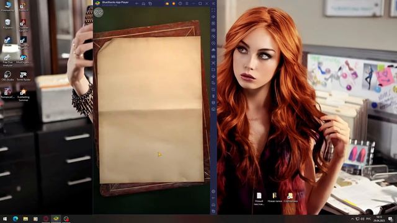Select the Everlasting Summer desktop icon

pos(24,95)
